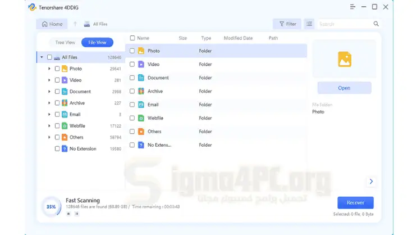Check the Webfile checkbox in sidebar tree
Viewport: 417px width, 235px height.
(x=57, y=126)
